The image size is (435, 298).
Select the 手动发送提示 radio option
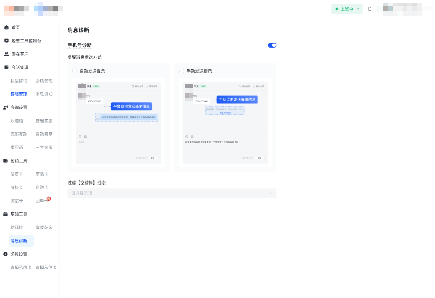[x=181, y=71]
